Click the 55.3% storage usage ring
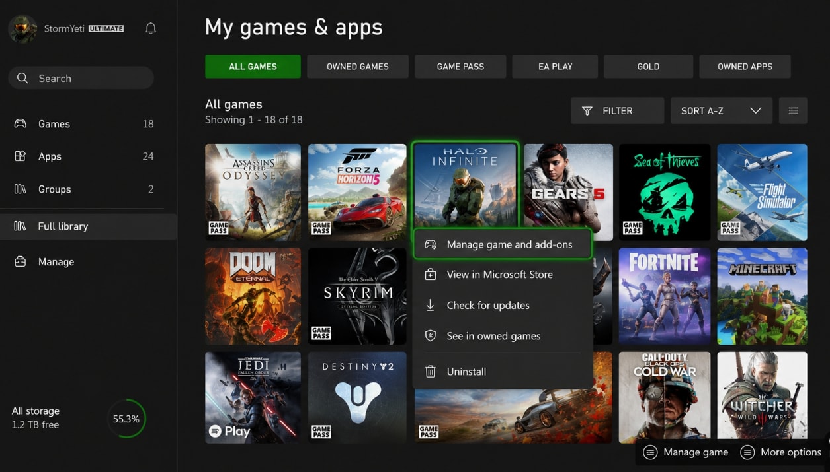 (126, 419)
